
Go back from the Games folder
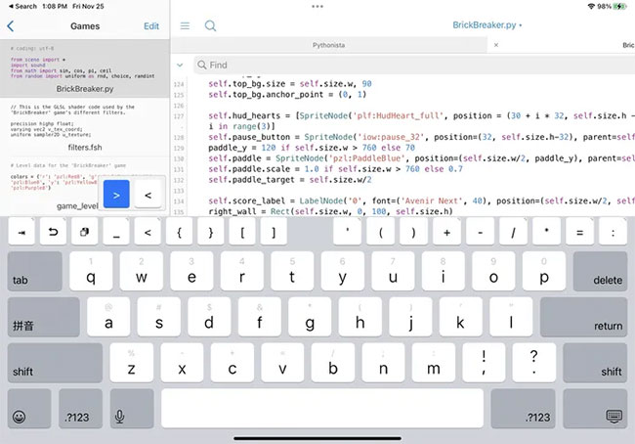(x=11, y=26)
